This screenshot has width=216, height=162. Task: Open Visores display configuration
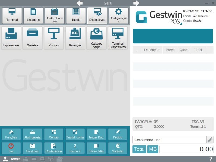54,38
